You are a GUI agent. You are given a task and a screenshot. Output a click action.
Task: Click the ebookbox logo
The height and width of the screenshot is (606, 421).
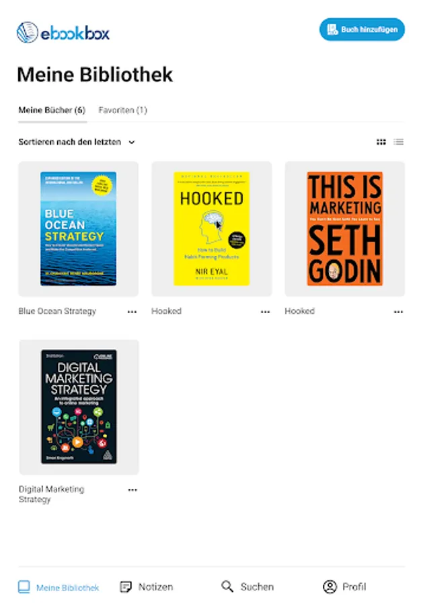tap(63, 33)
